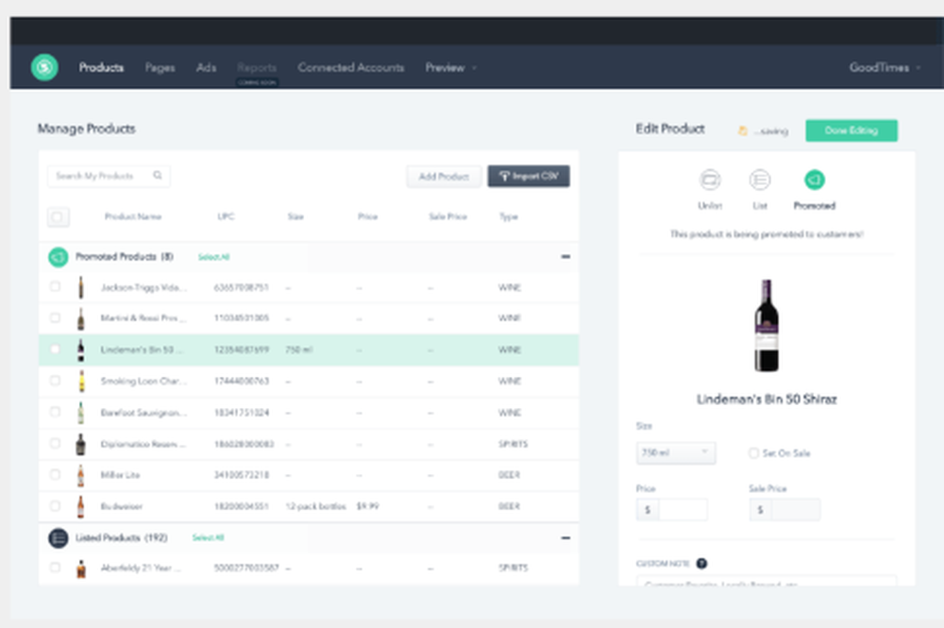
Task: Click the Barefoot Sauvignon bottle thumbnail
Action: coord(80,413)
